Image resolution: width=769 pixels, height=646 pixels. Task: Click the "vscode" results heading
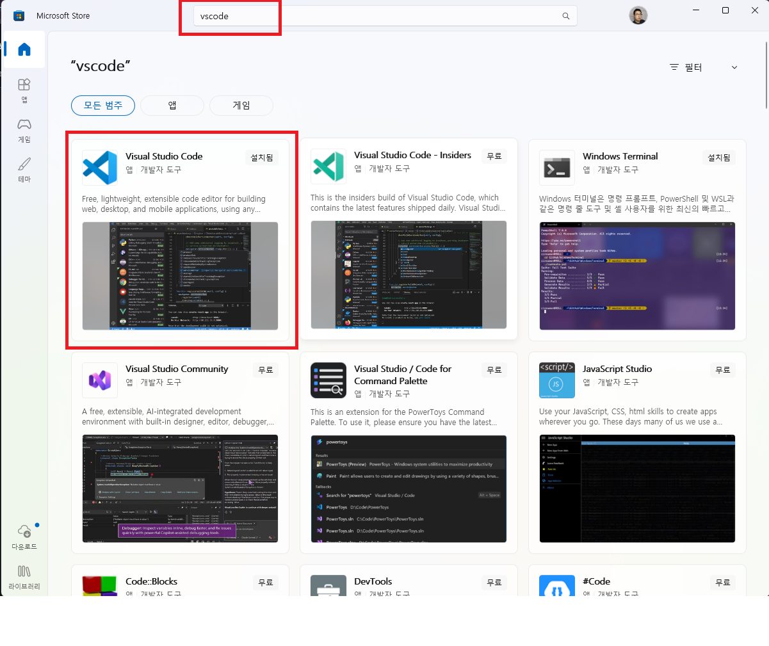coord(101,66)
